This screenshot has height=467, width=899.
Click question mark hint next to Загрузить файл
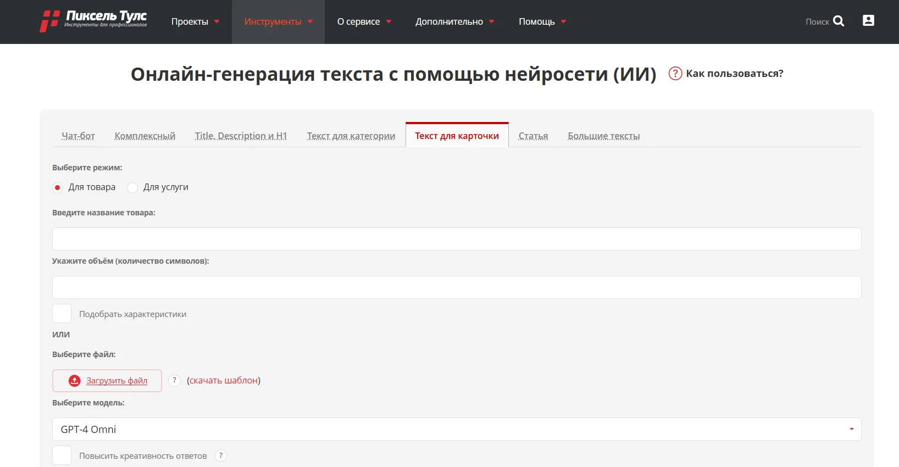click(x=174, y=380)
